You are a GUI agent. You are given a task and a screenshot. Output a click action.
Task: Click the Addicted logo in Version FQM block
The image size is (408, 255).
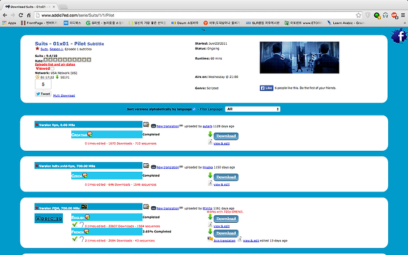[49, 219]
